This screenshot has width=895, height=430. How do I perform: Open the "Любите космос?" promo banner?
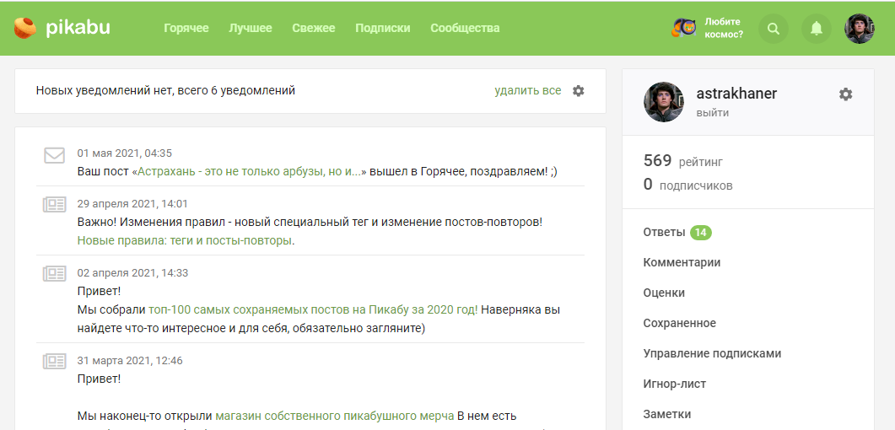[x=708, y=29]
